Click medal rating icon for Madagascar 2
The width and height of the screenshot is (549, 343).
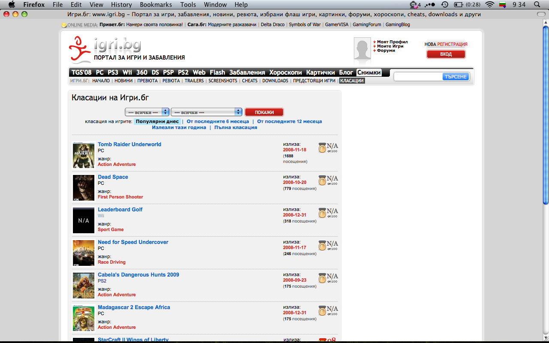pos(322,311)
